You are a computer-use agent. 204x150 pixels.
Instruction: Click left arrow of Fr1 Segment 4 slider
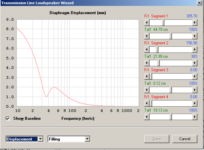[147, 103]
